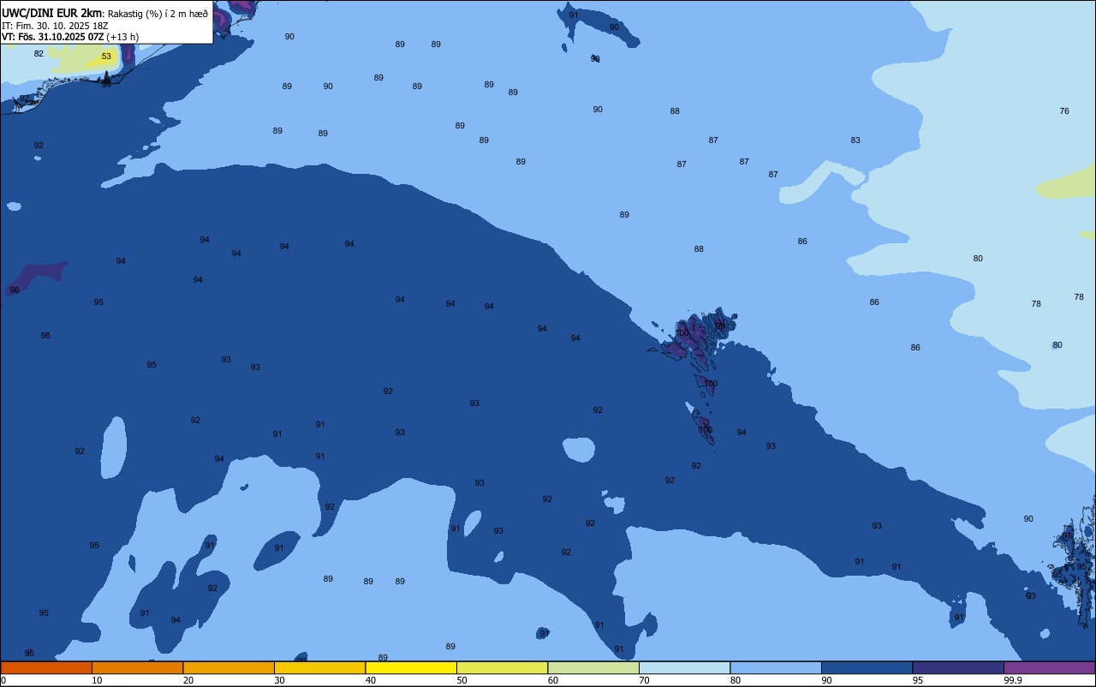Click the '70' legend tick label
Viewport: 1096px width, 687px height.
click(644, 680)
